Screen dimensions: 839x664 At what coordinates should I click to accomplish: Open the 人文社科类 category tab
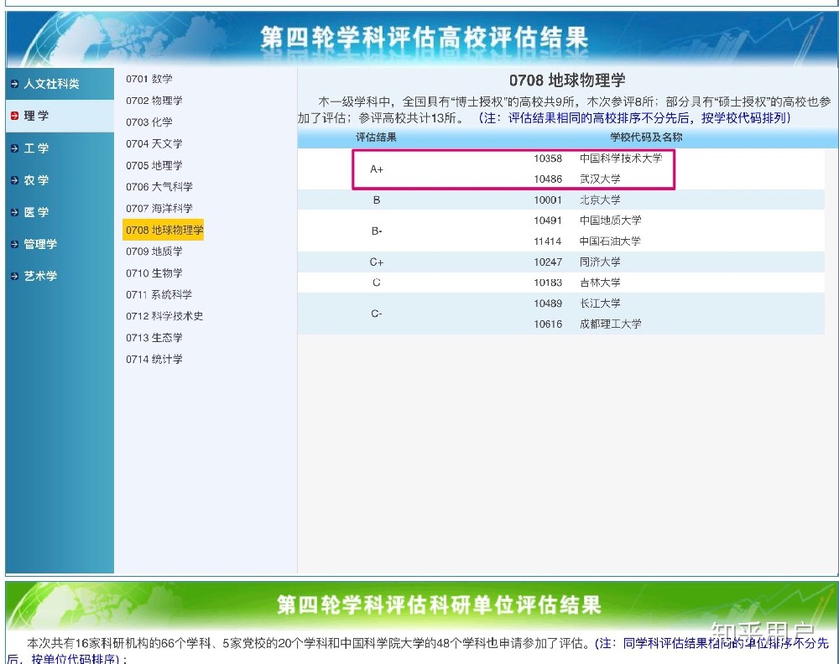tap(52, 84)
